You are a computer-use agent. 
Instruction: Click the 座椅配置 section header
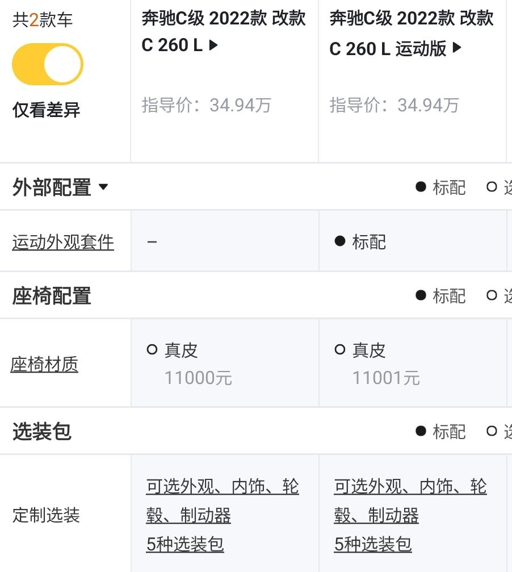point(52,296)
